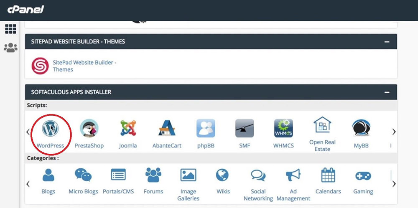Select the MyBB script icon
Screen dimensions: 418x208
point(361,128)
